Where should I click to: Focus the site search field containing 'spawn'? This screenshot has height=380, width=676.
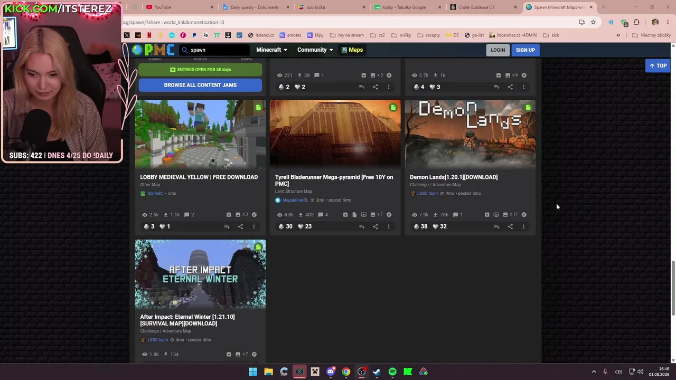coord(214,50)
